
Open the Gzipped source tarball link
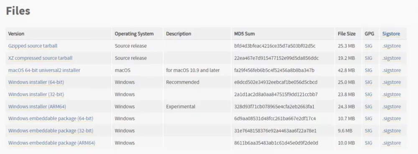(x=33, y=46)
